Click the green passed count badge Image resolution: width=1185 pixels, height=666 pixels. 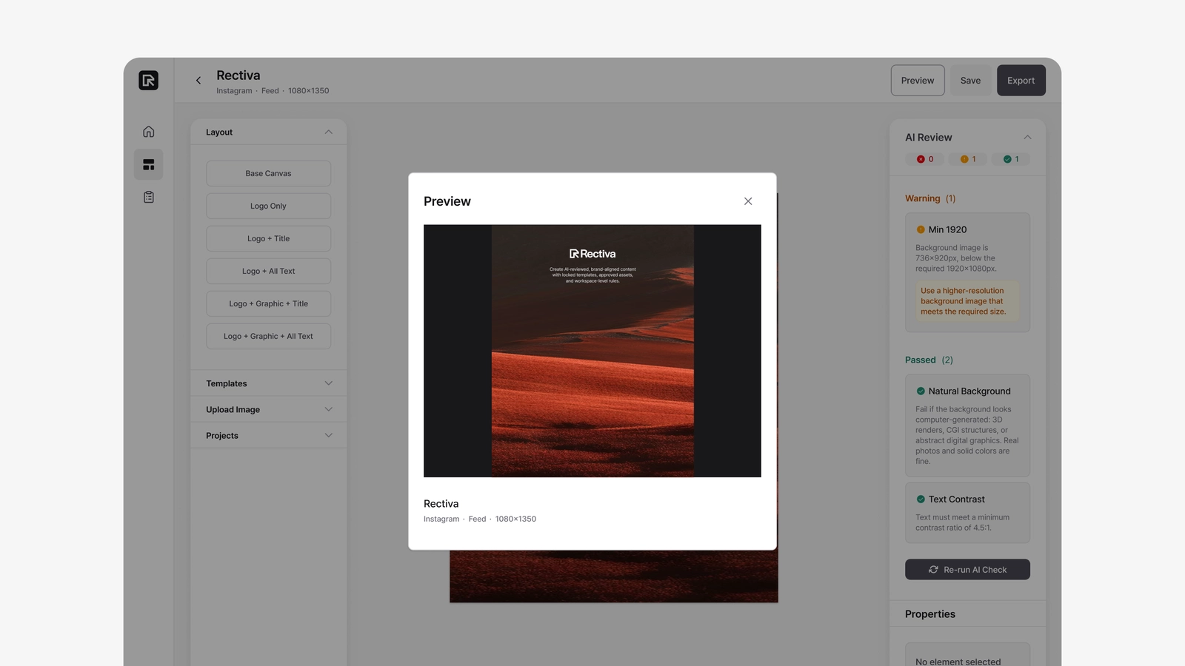pyautogui.click(x=1010, y=159)
